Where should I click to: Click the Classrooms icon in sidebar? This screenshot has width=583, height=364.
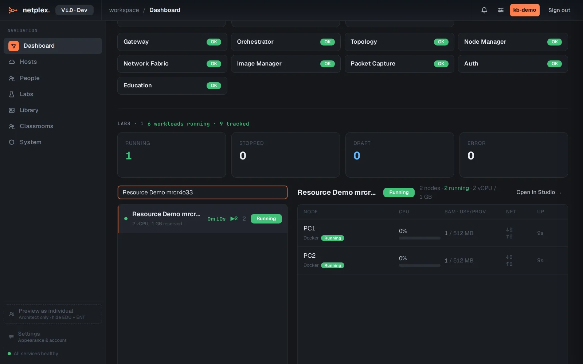point(12,126)
